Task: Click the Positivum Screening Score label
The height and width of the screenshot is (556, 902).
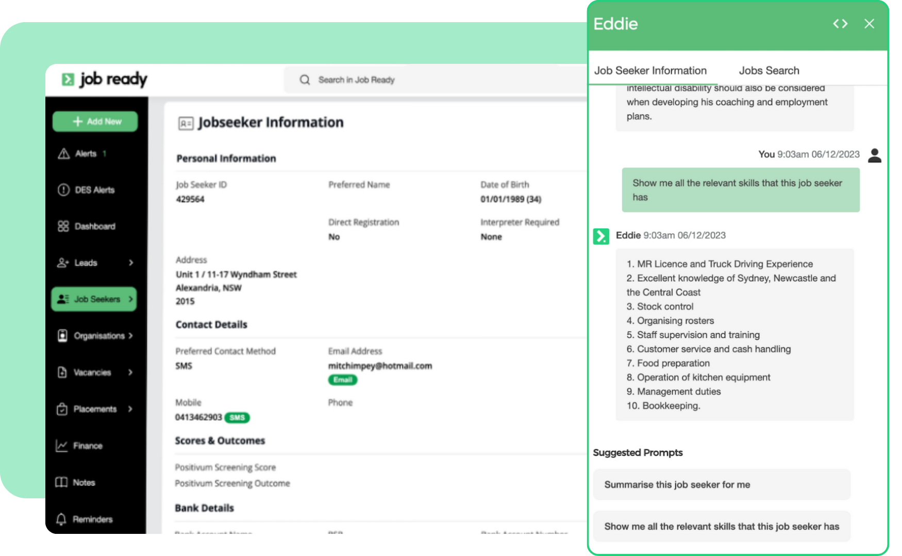Action: 225,467
